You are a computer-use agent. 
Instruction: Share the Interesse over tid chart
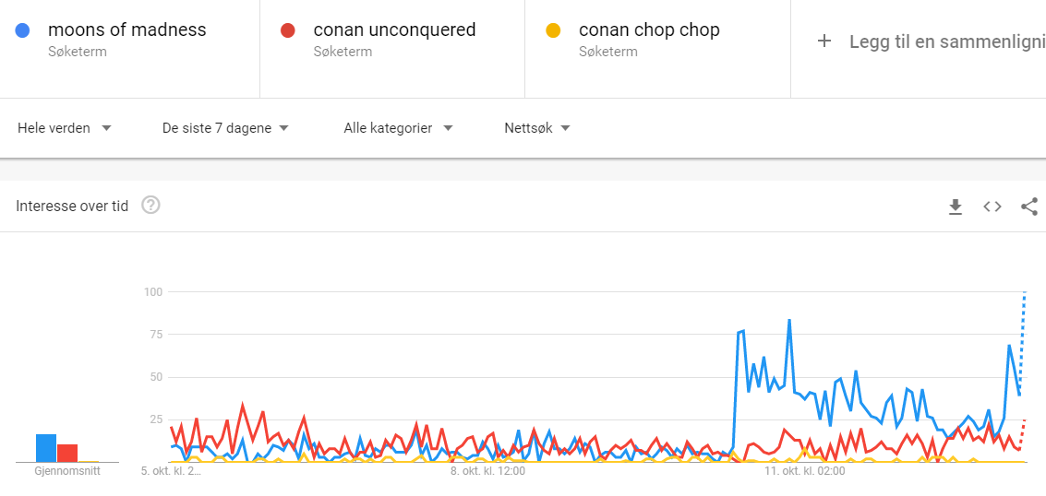coord(1029,207)
